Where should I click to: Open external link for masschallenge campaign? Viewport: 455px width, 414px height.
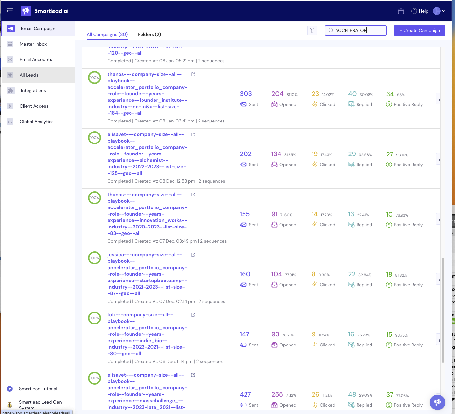point(193,375)
